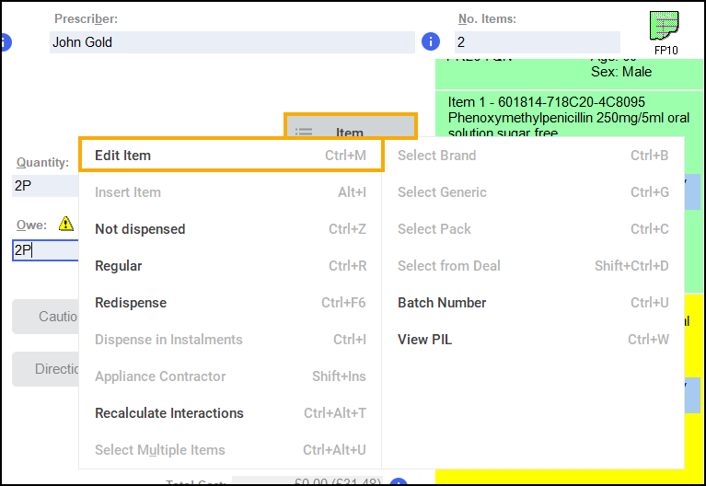Click the No. Items input field
Viewport: 706px width, 486px height.
pos(537,42)
